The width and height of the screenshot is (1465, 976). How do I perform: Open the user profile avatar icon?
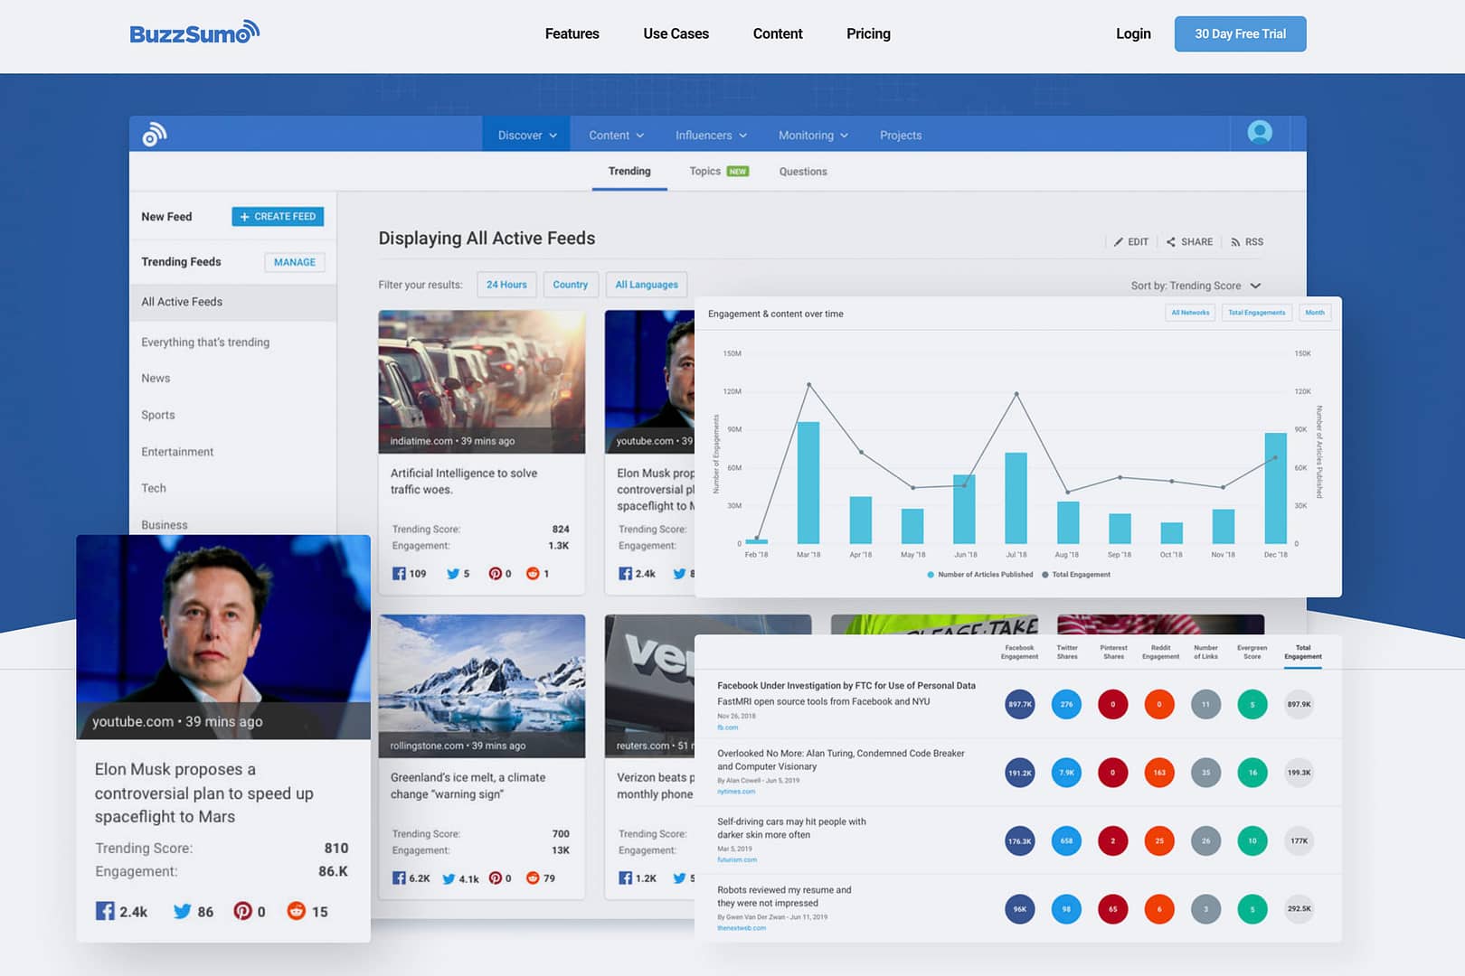coord(1260,133)
